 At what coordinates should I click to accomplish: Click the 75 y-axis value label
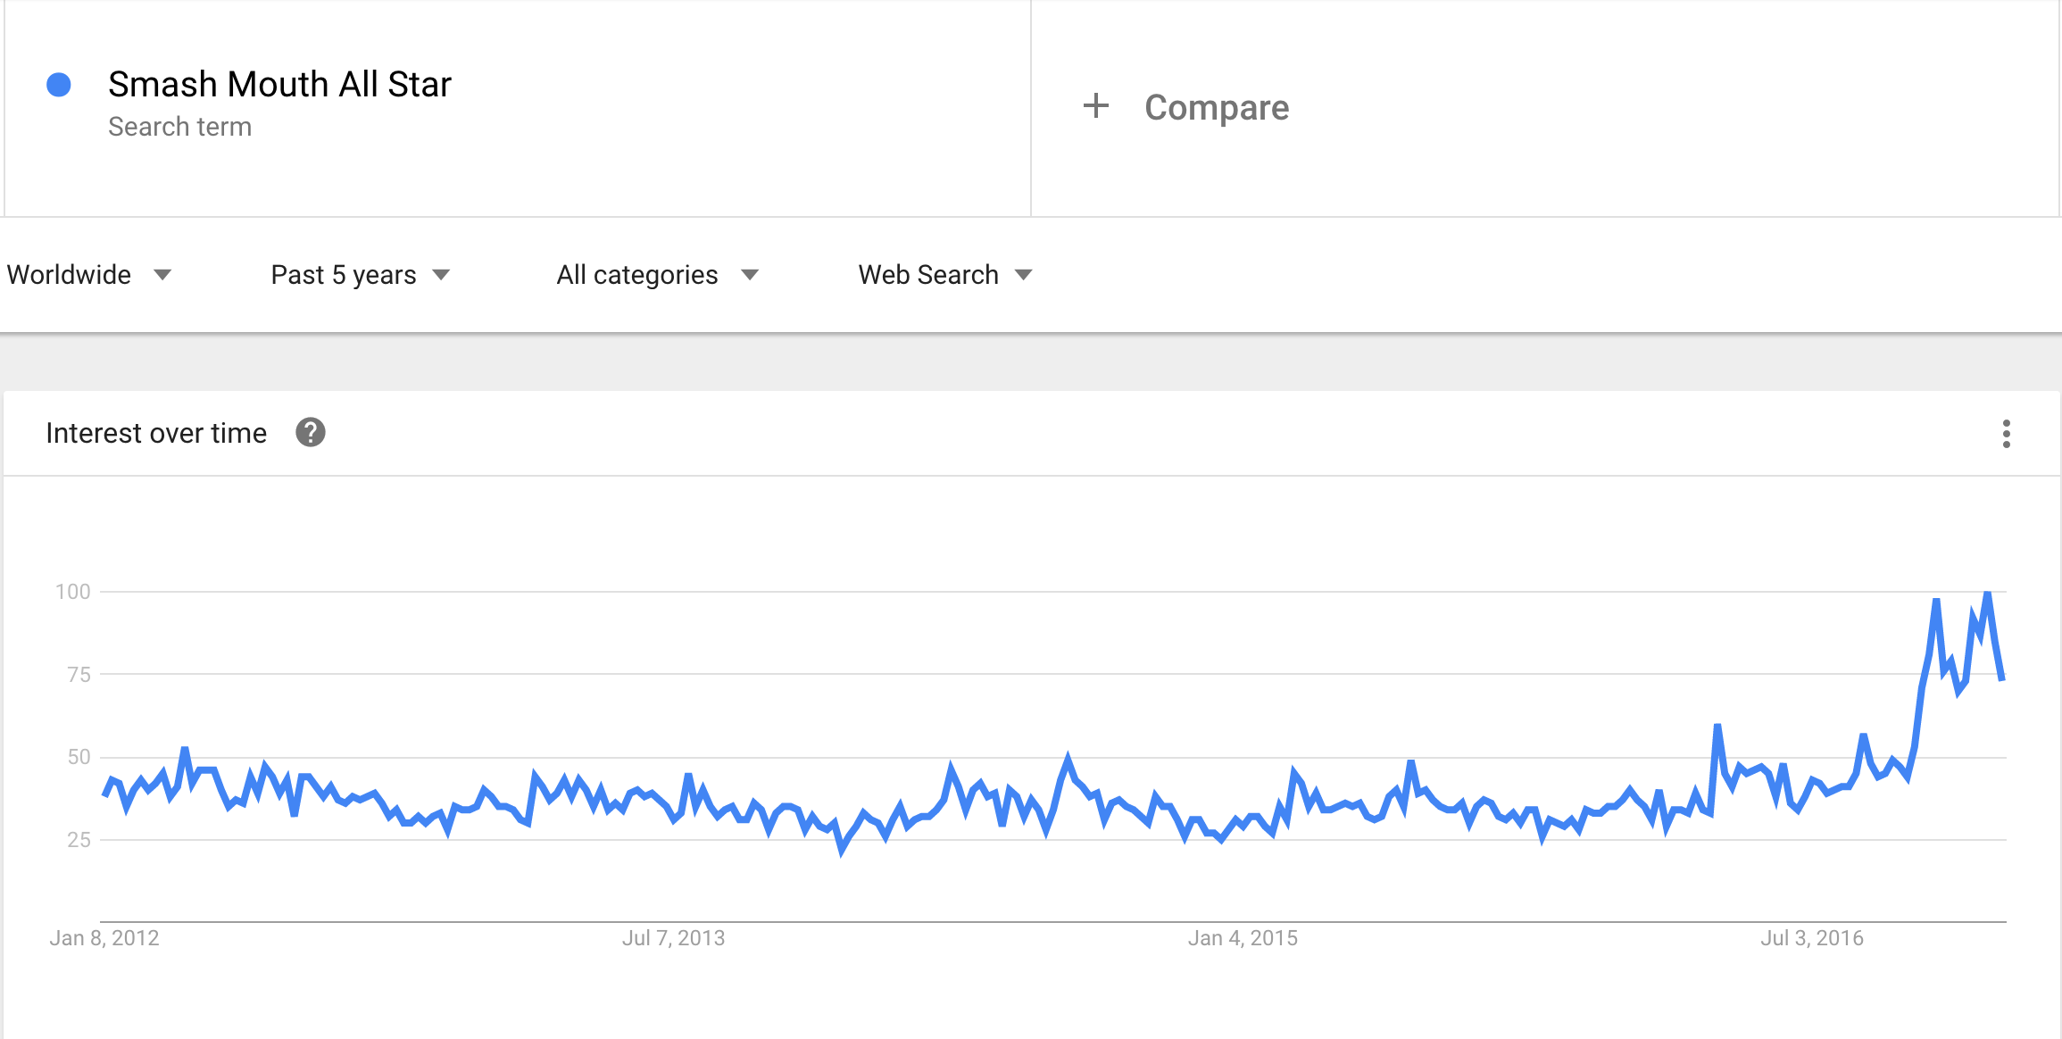pos(79,675)
